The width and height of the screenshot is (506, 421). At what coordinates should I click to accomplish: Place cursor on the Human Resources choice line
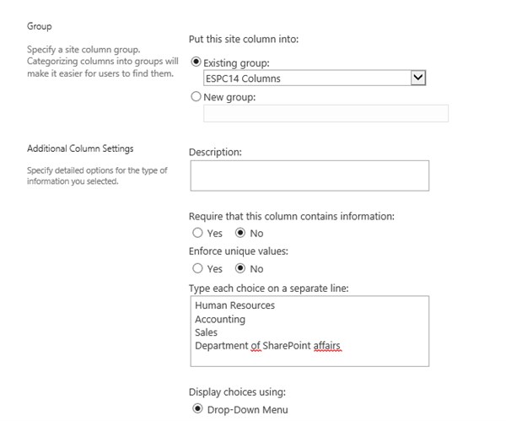tap(234, 305)
